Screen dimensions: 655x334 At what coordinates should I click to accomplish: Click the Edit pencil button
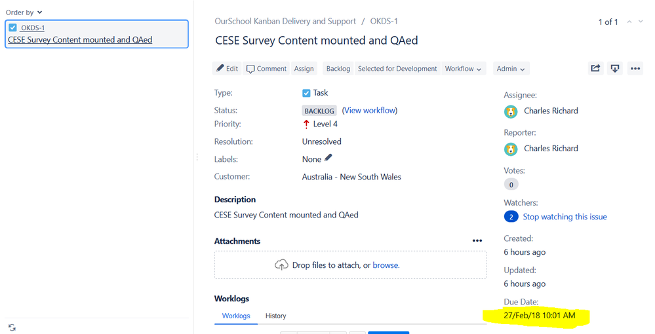pyautogui.click(x=228, y=69)
